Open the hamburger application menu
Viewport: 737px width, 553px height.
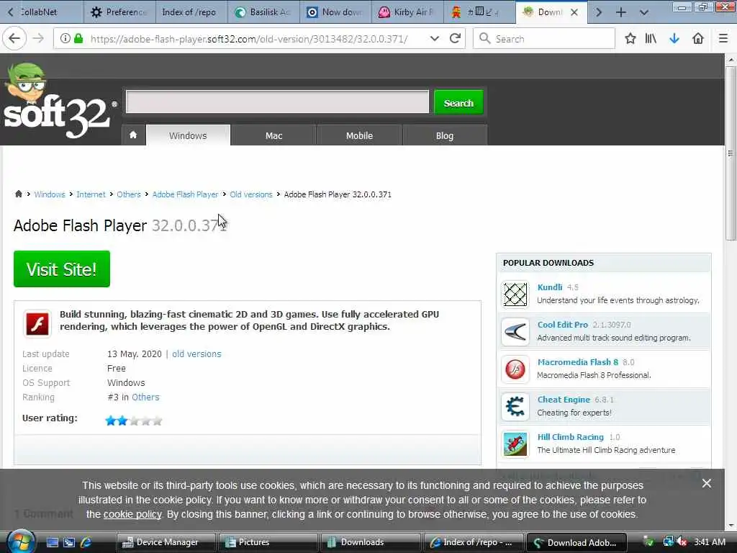coord(723,39)
